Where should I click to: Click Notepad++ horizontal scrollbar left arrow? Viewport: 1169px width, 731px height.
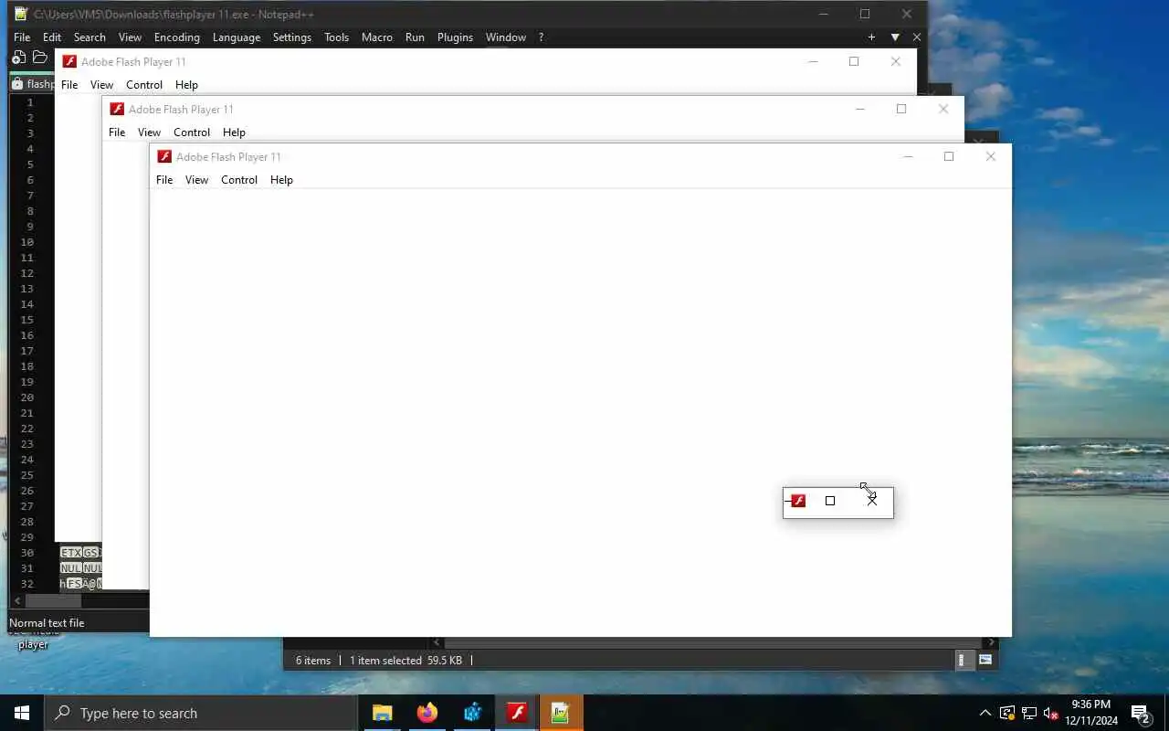[x=16, y=601]
